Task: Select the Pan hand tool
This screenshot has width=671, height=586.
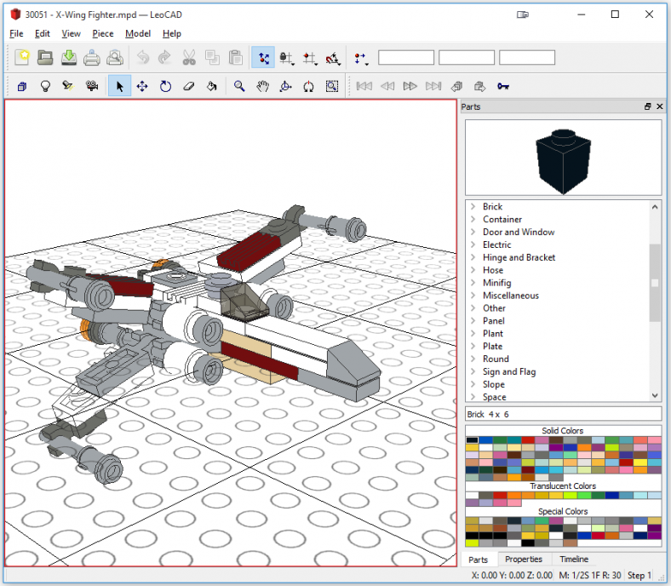Action: [x=262, y=87]
